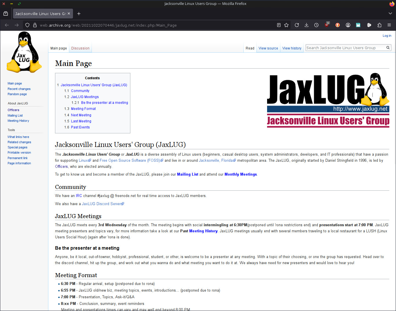Open the Mailing List sidebar link
396x311 pixels.
(15, 115)
